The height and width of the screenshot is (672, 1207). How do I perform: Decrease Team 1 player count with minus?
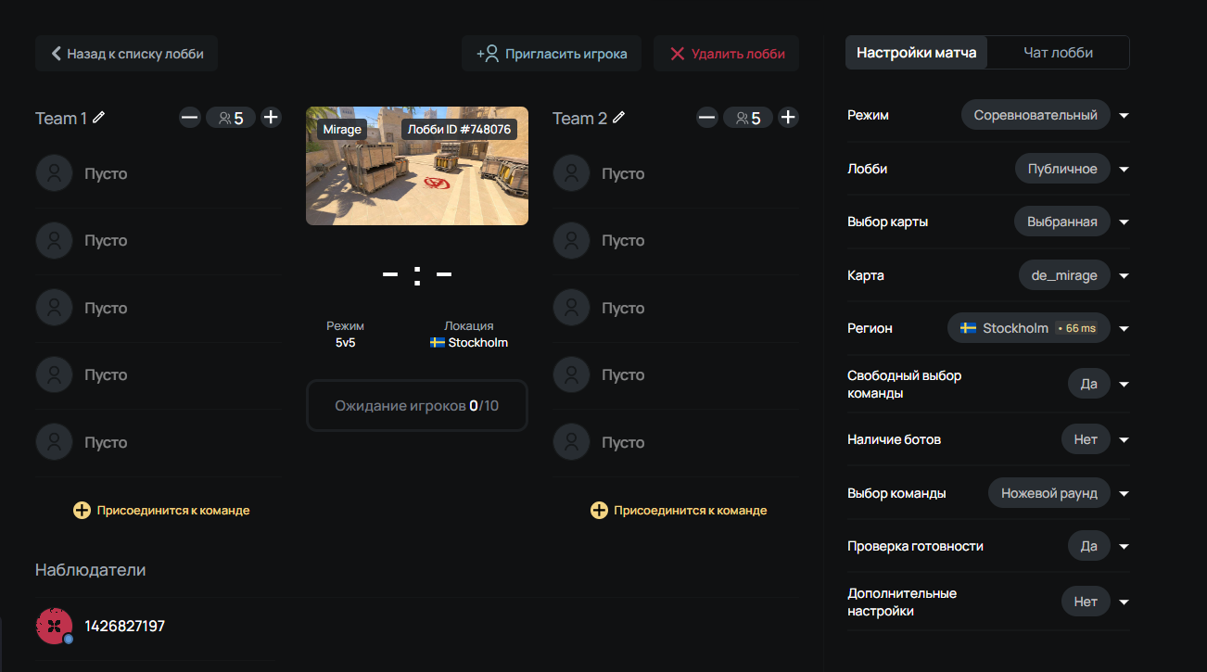190,118
